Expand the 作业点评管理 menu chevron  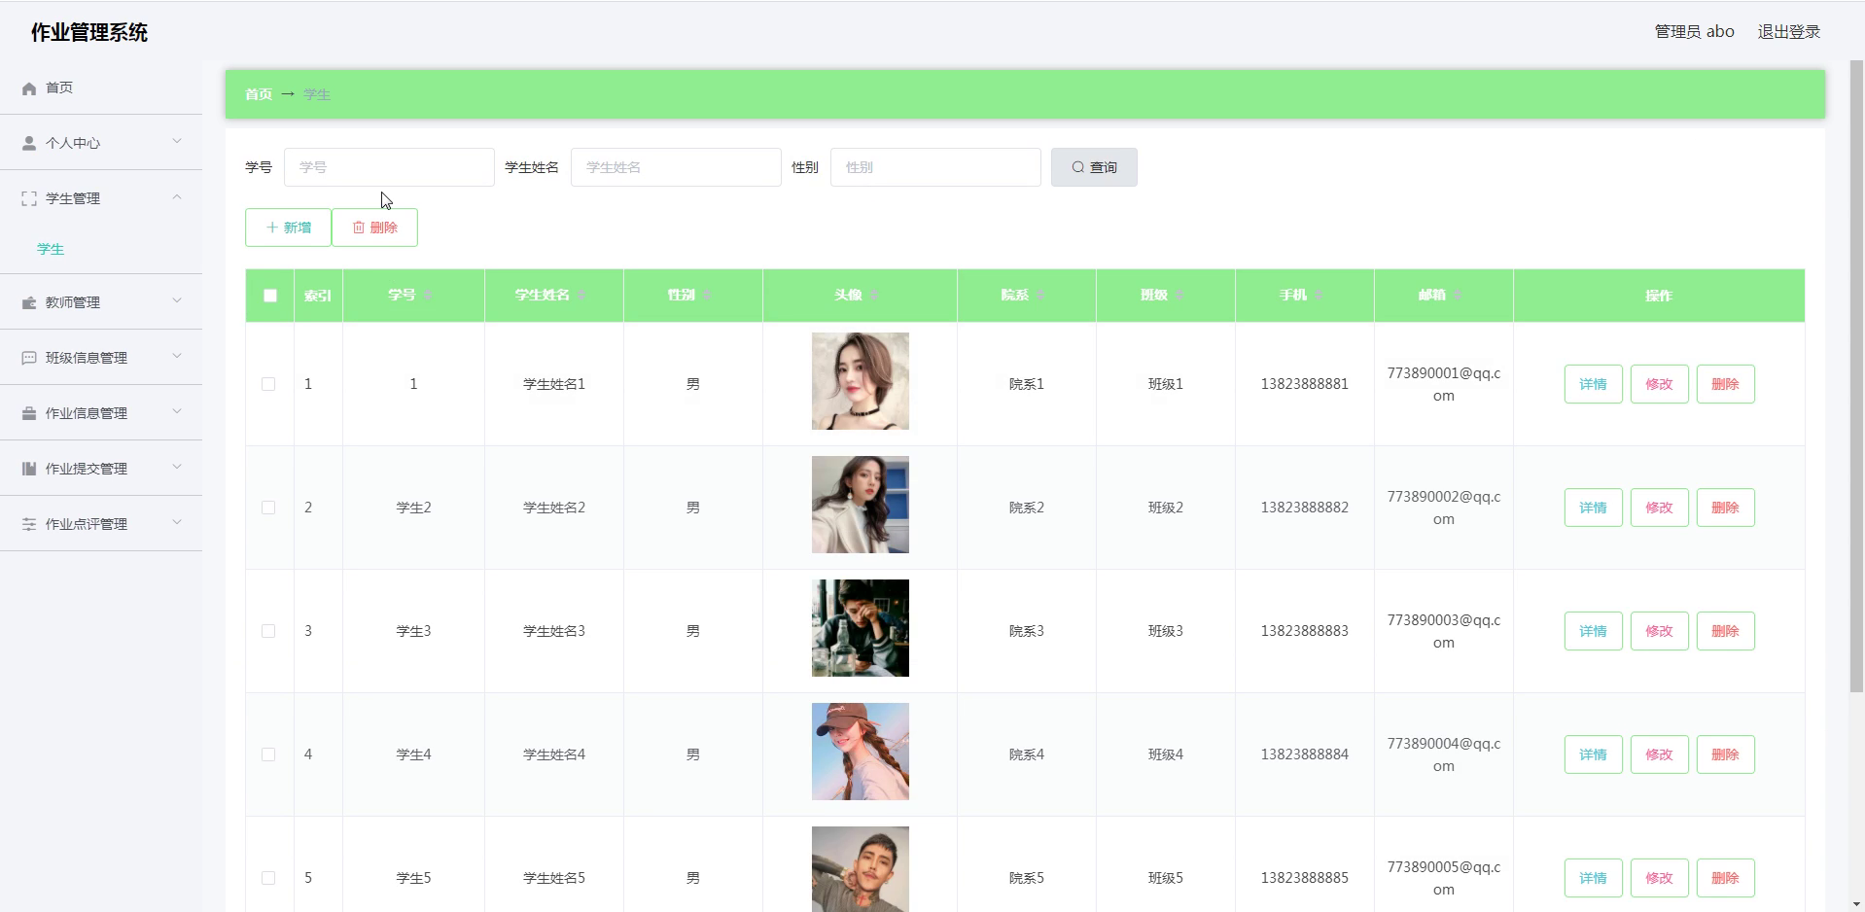pos(177,522)
